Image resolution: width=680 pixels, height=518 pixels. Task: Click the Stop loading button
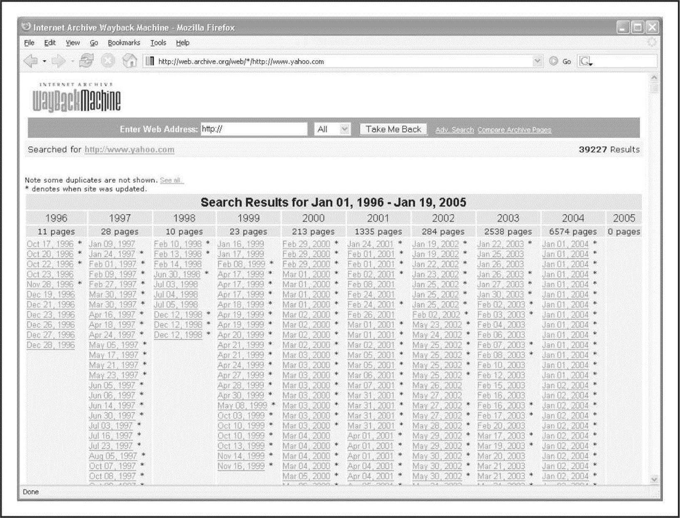108,61
